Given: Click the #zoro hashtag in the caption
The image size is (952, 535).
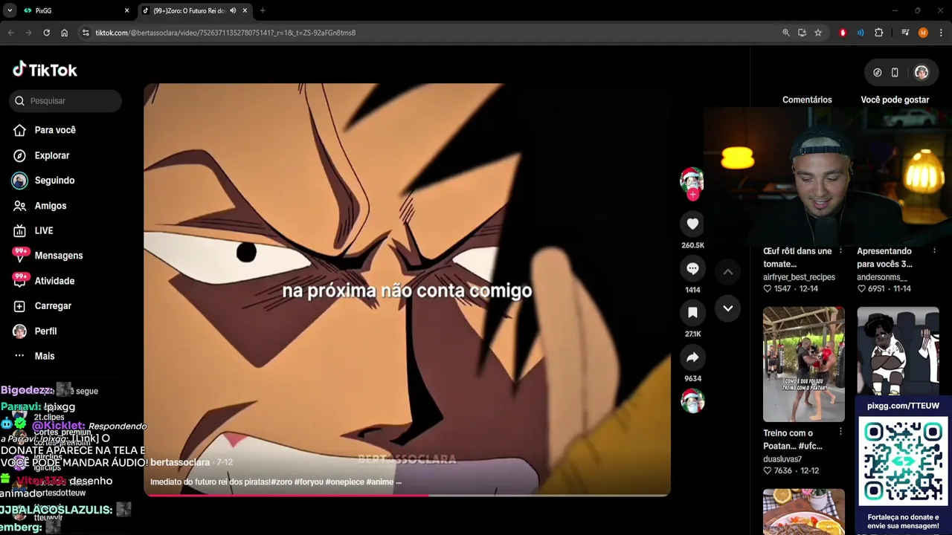Looking at the screenshot, I should coord(281,482).
